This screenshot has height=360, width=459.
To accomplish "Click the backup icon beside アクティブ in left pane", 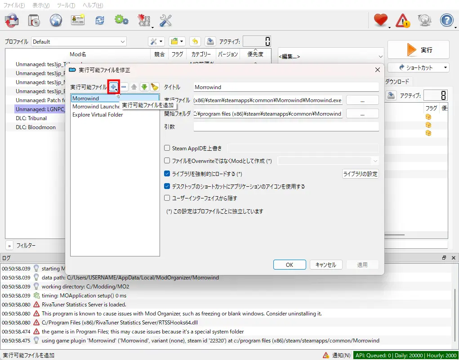I will tap(210, 41).
